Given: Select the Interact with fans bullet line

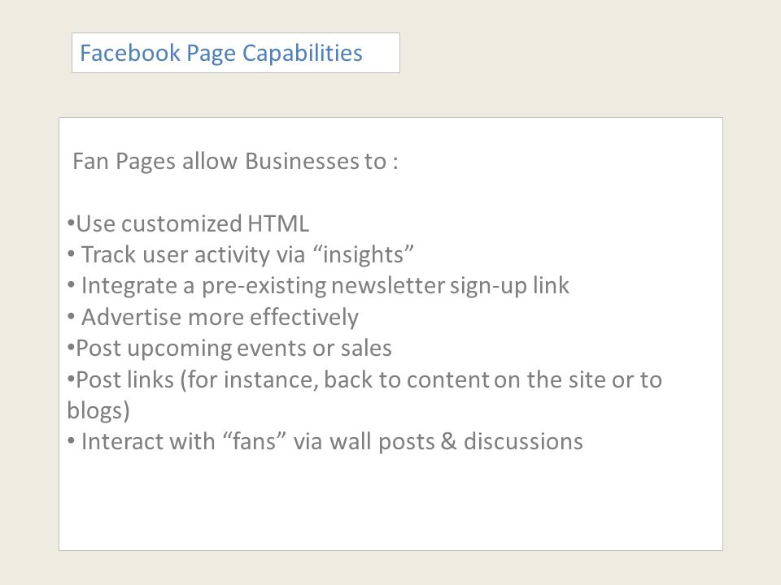Looking at the screenshot, I should (x=325, y=442).
